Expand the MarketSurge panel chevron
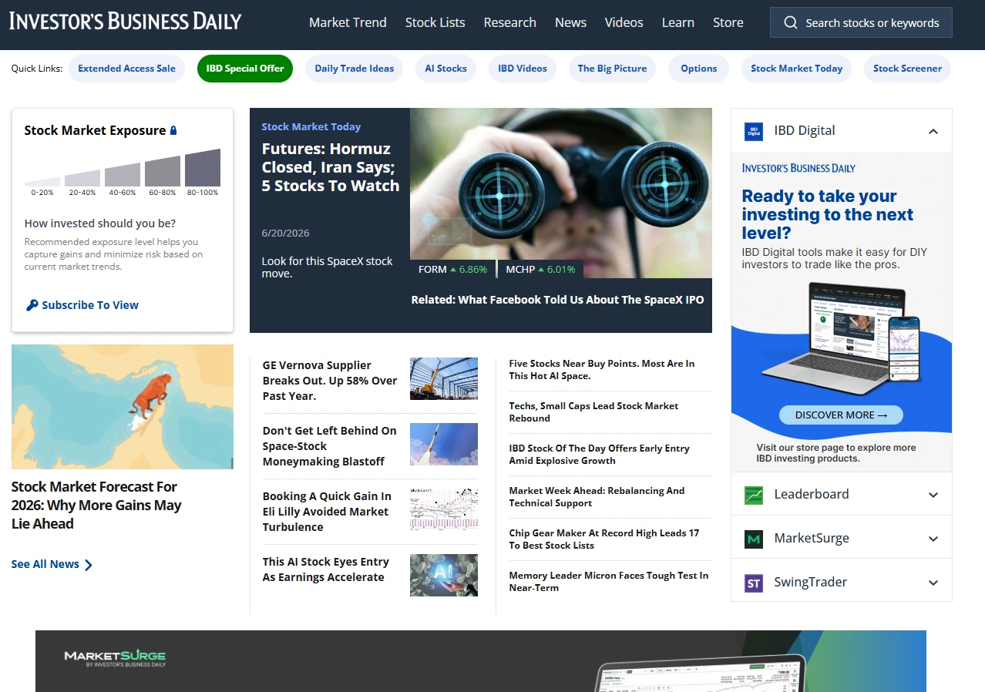This screenshot has width=985, height=692. (x=933, y=539)
